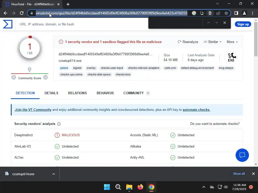The height and width of the screenshot is (193, 258).
Task: Open the browser side panel icon
Action: (236, 13)
